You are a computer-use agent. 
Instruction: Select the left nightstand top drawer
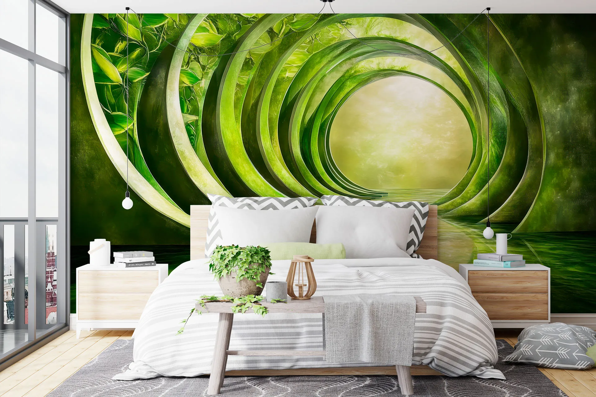[118, 282]
